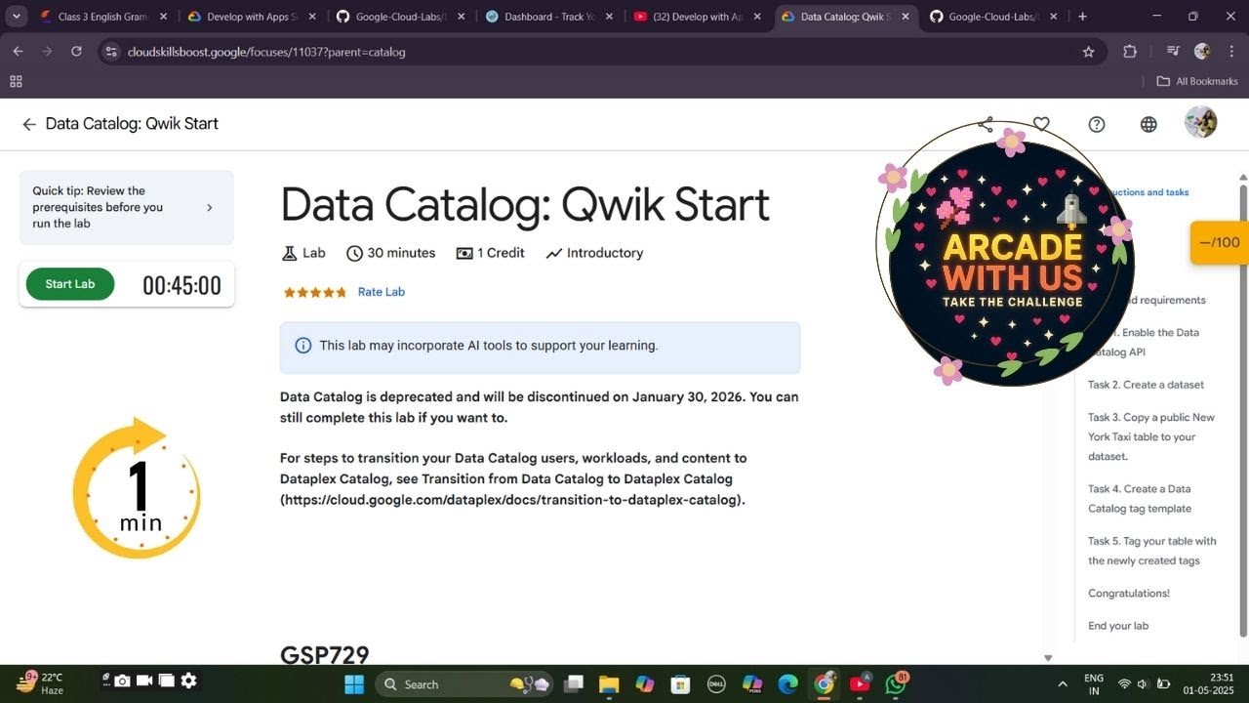Switch to YouTube (32) Develop with Ap tab
Image resolution: width=1249 pixels, height=703 pixels.
click(x=688, y=17)
